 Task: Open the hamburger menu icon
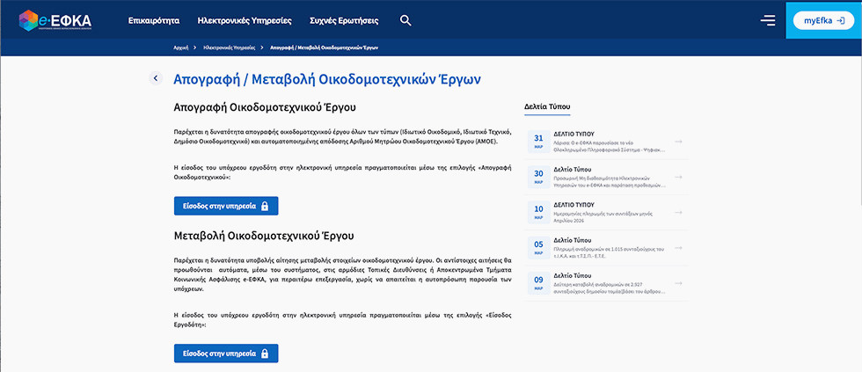(x=768, y=20)
